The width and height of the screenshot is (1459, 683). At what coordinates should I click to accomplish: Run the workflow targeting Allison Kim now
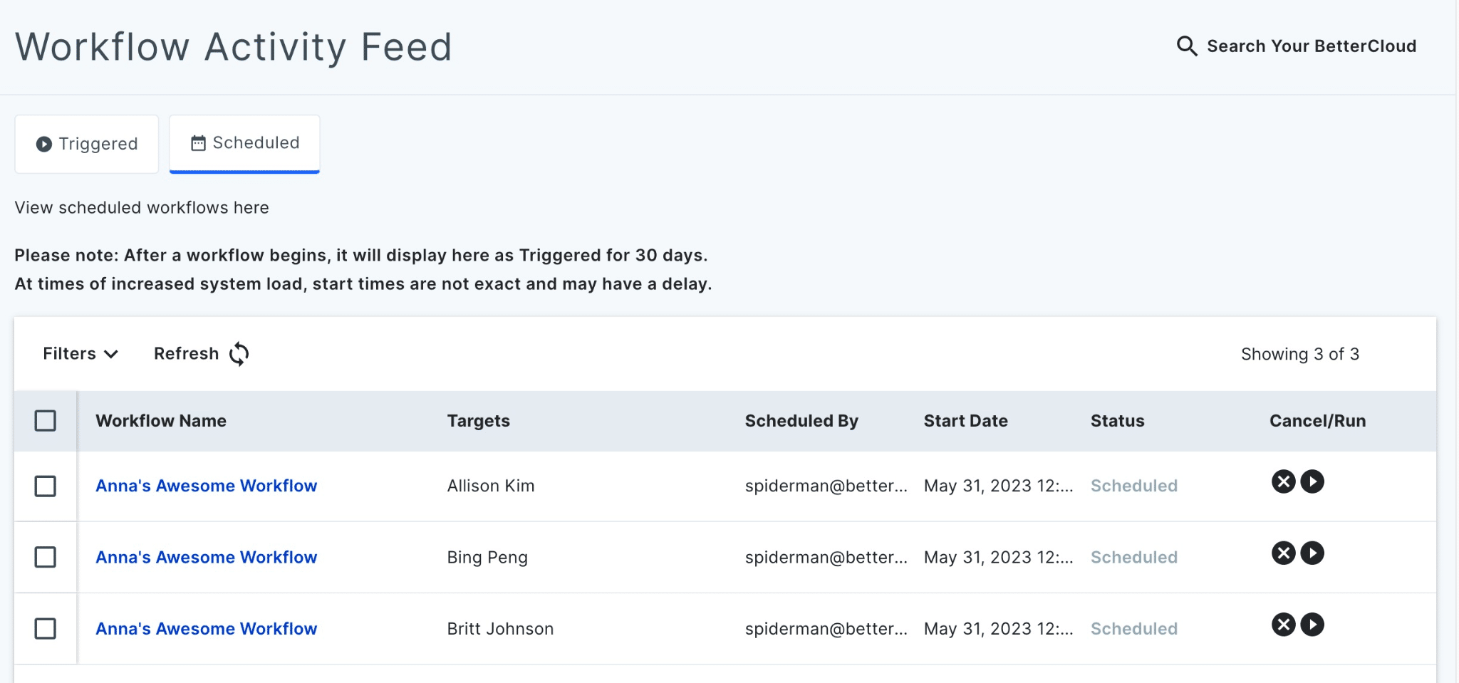tap(1313, 481)
